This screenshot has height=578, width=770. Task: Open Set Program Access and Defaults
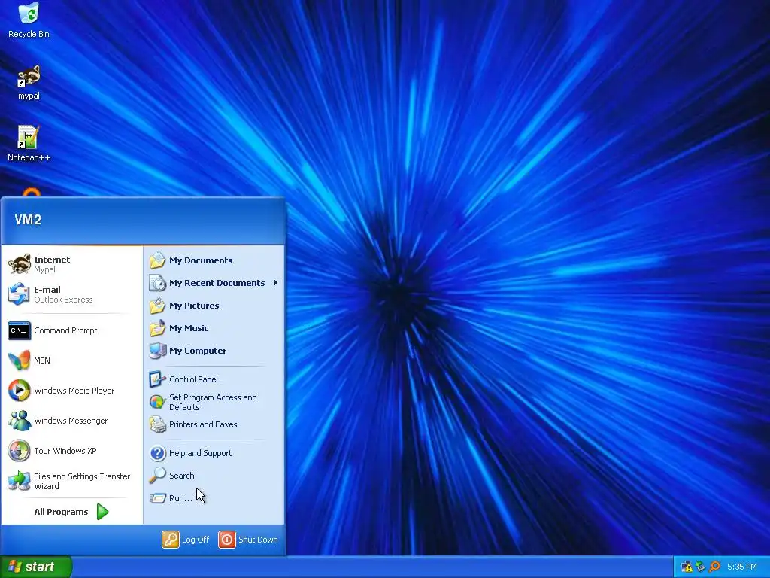coord(214,402)
